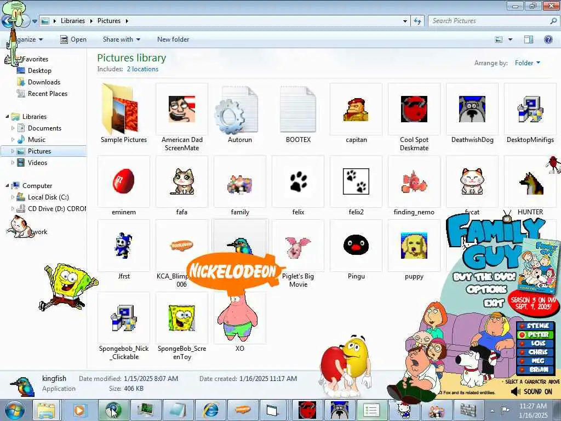Open Windows Media Player from taskbar

[x=80, y=410]
